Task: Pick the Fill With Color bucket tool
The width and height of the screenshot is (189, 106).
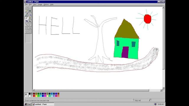Action: click(30, 11)
